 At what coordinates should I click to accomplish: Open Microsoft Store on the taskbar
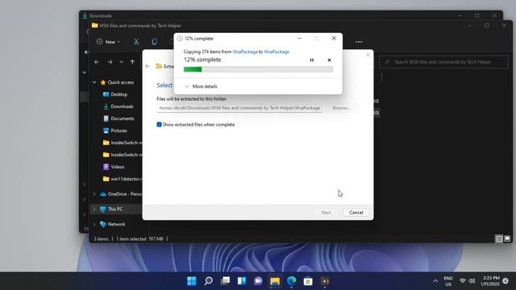point(308,281)
